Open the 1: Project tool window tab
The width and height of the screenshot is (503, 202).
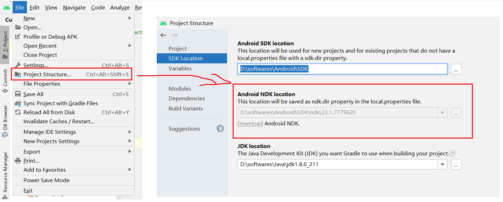(5, 45)
